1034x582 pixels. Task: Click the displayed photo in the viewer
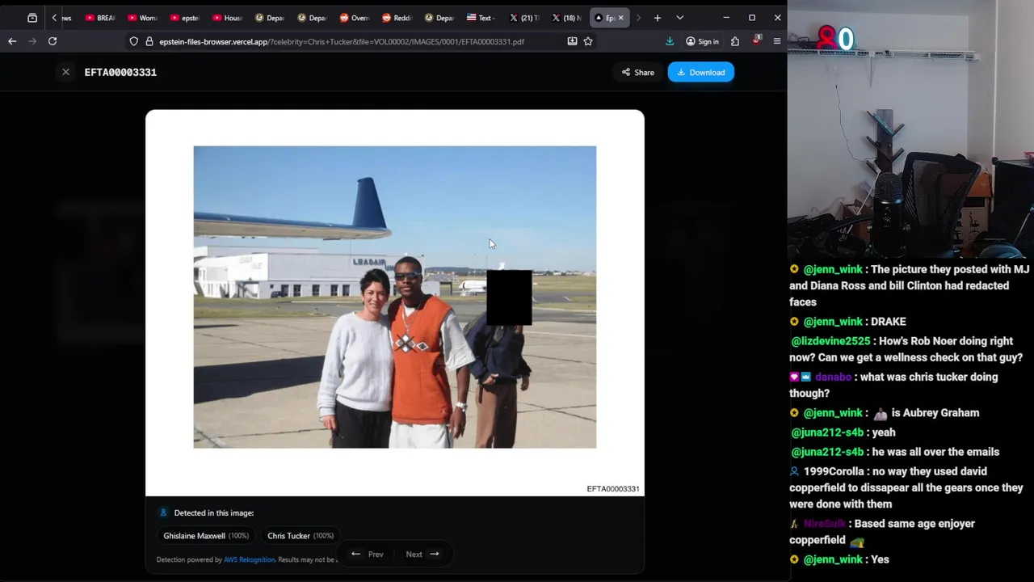(x=395, y=297)
